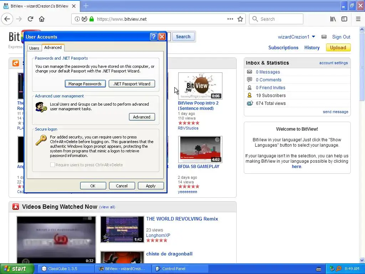Open Subscriptions page
Viewport: 365px width, 274px height.
(x=283, y=47)
